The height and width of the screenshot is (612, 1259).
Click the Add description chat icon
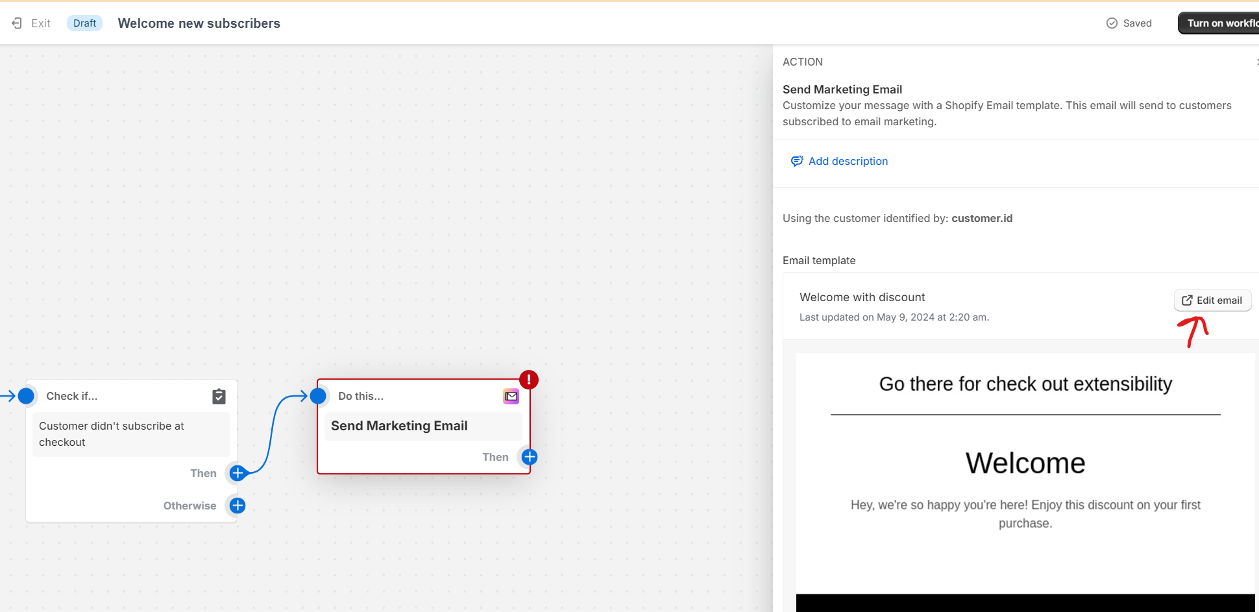[796, 161]
